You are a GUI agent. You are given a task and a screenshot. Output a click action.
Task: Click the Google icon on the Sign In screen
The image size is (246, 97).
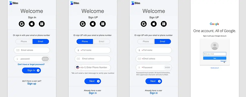22,24
